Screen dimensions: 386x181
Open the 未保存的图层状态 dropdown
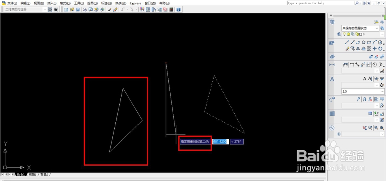[x=360, y=28]
